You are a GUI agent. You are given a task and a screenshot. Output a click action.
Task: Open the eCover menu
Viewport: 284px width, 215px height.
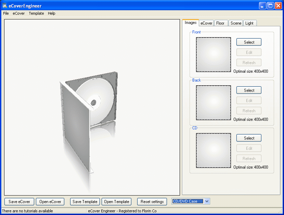click(x=19, y=13)
